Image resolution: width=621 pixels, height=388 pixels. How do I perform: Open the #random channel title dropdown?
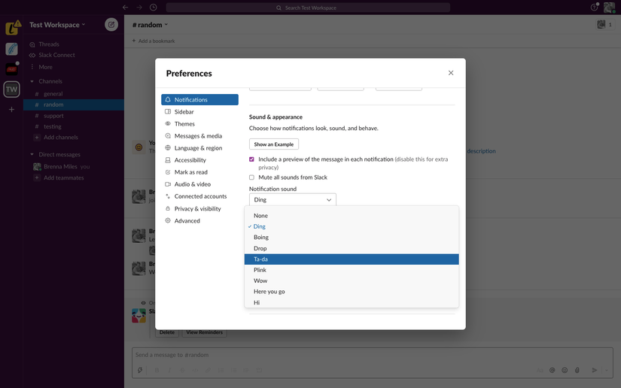point(150,25)
